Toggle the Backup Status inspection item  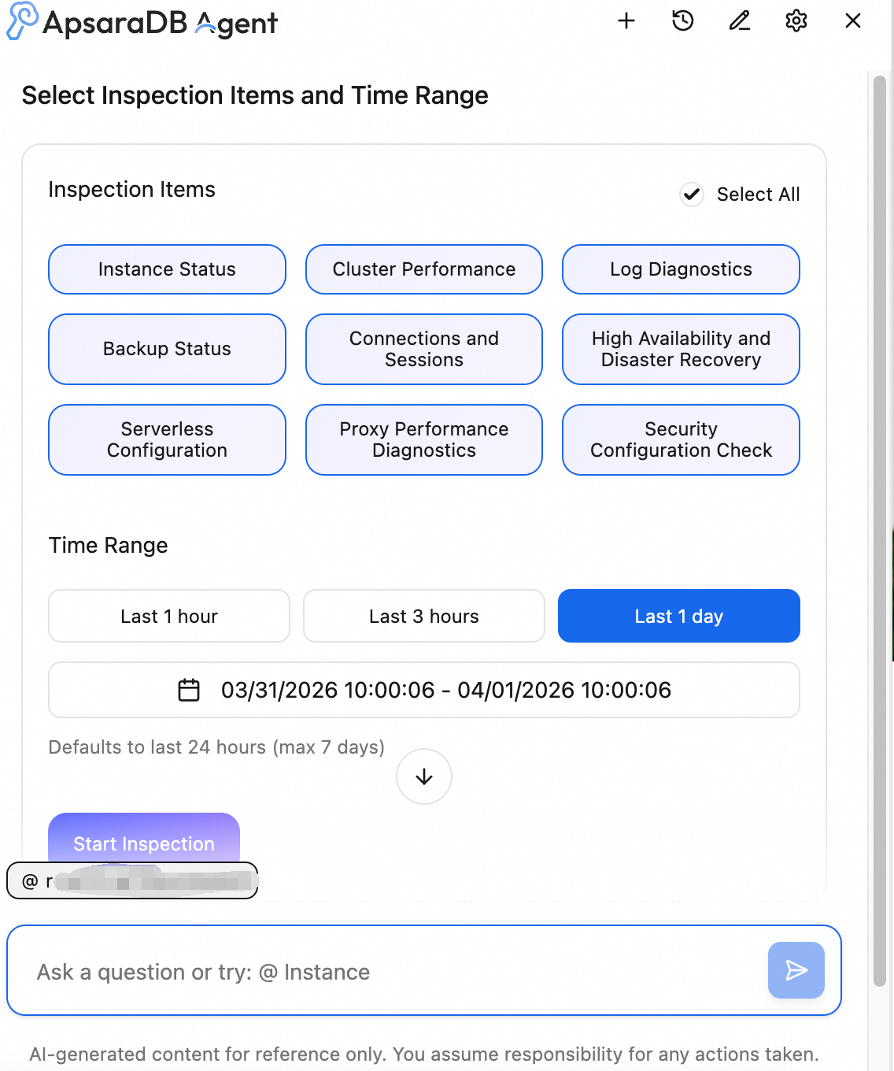coord(167,349)
